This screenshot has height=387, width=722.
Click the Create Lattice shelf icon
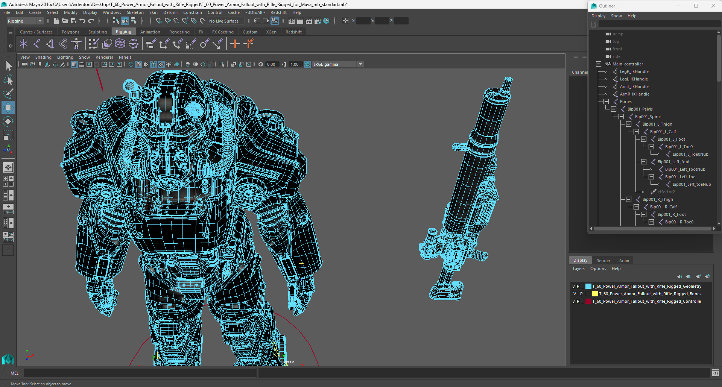(120, 44)
